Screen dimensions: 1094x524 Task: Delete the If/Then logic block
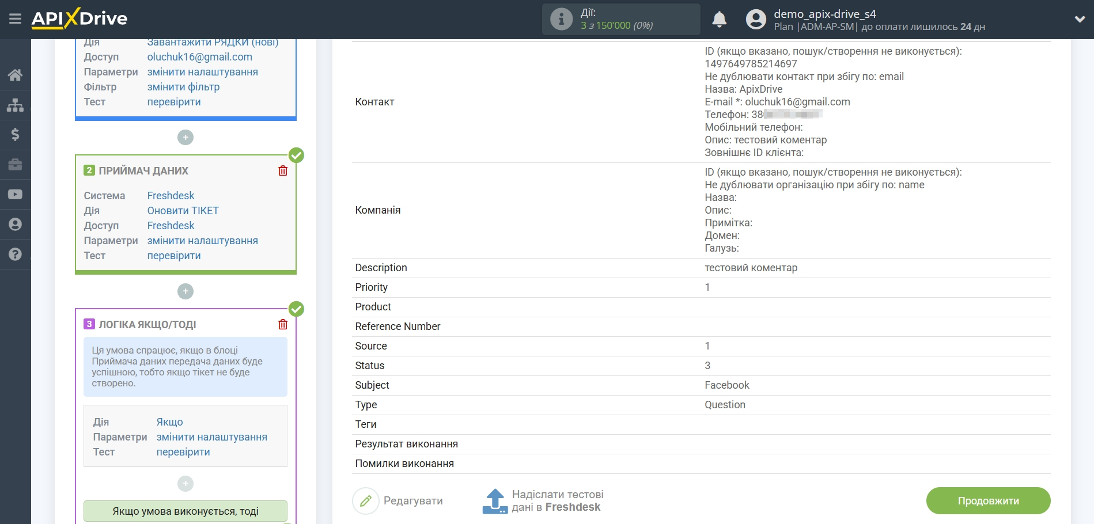pyautogui.click(x=283, y=324)
